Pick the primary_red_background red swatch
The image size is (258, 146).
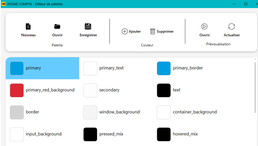click(17, 90)
